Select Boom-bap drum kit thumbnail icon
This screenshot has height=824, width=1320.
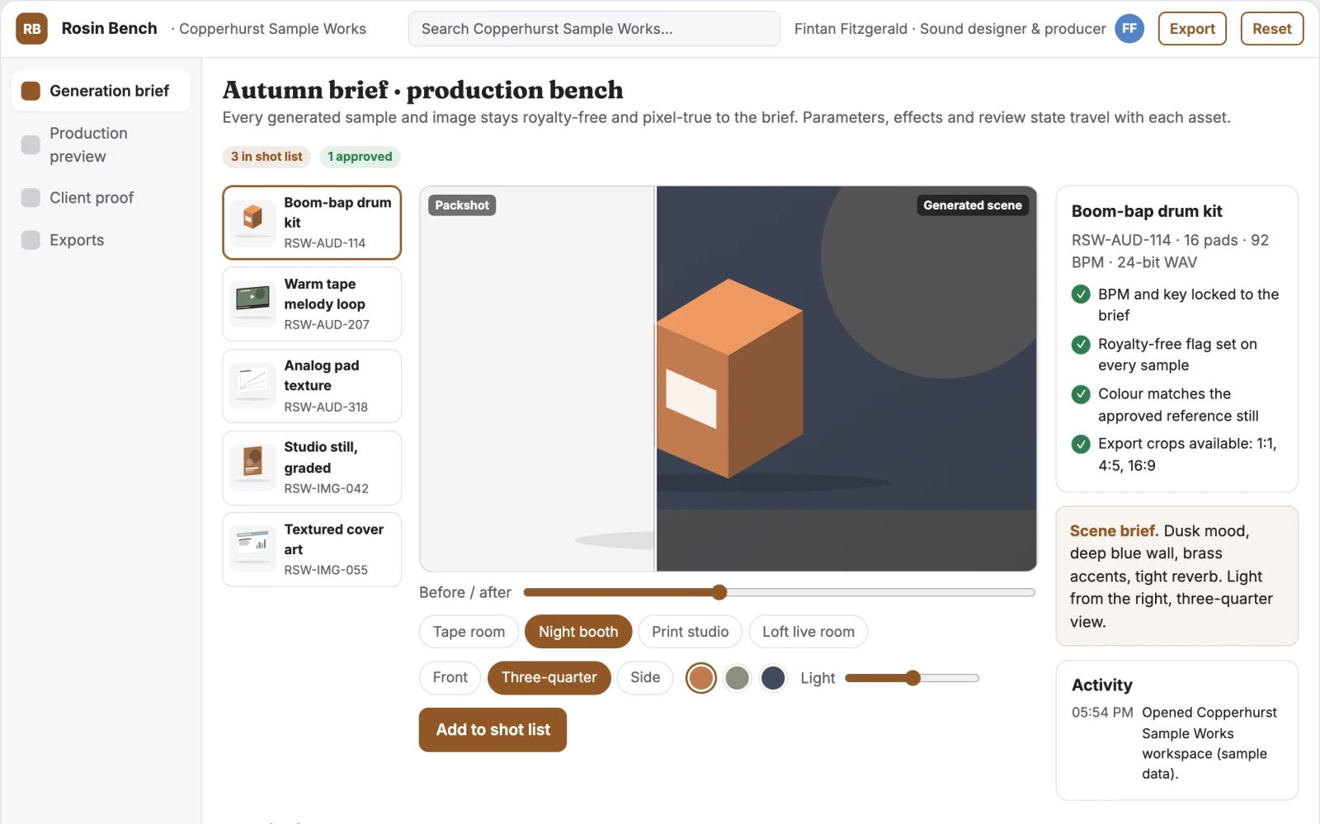click(x=252, y=223)
